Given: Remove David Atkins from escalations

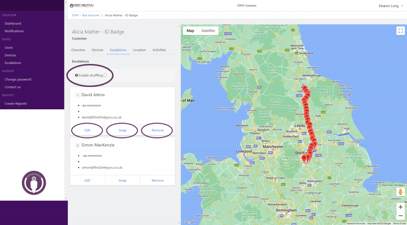Looking at the screenshot, I should pyautogui.click(x=157, y=130).
